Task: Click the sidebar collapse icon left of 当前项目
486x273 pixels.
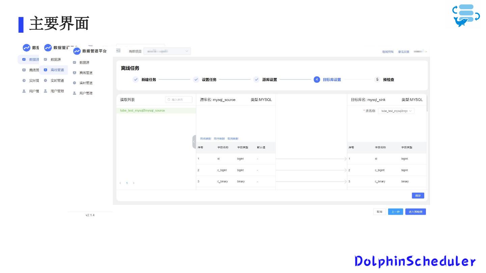Action: click(118, 51)
